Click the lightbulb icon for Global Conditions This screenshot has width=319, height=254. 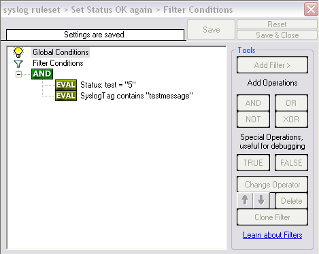tap(18, 52)
